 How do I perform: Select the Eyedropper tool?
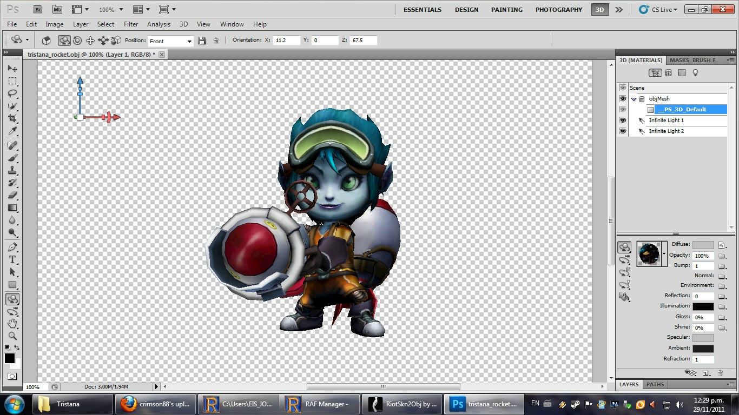coord(12,131)
